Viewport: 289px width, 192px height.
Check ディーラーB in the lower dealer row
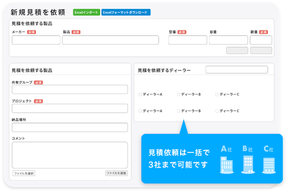click(178, 111)
